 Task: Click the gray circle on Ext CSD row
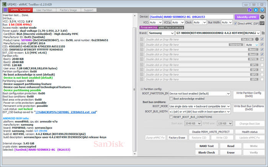click(x=256, y=39)
